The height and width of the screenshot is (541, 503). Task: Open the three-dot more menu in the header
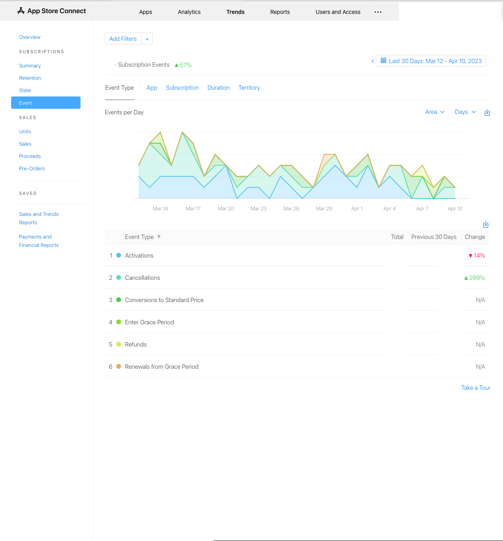point(378,12)
